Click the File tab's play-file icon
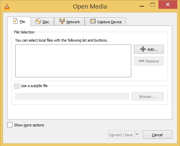Image resolution: width=180 pixels, height=146 pixels. click(15, 21)
